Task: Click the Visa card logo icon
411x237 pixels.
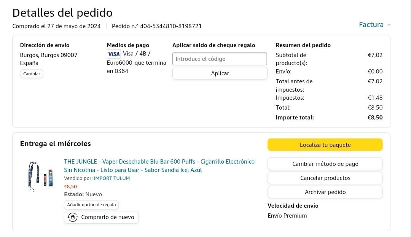Action: 113,54
